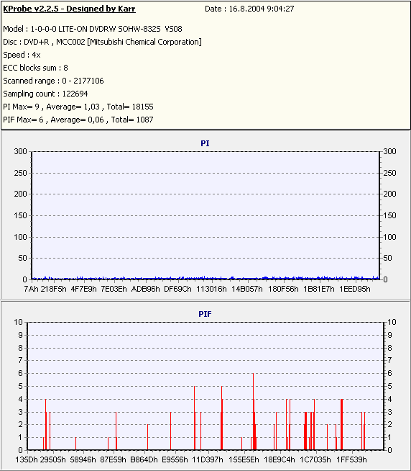
Task: Select the Model LITE-ON DVDRW SOHW-832S line
Action: pyautogui.click(x=93, y=29)
